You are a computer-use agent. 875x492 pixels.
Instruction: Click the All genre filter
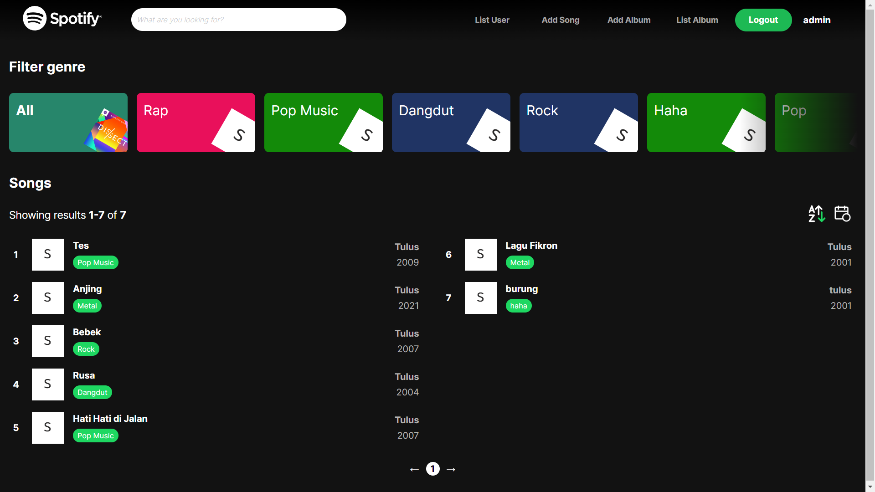68,123
